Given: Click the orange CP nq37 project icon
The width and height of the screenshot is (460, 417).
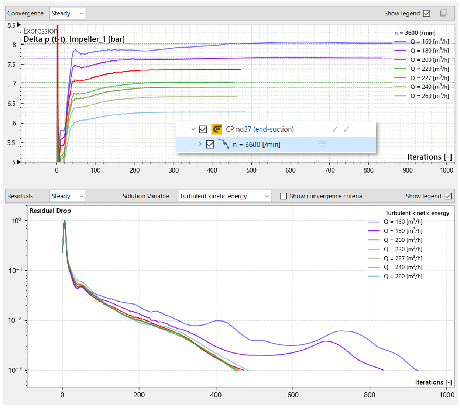Looking at the screenshot, I should (216, 129).
